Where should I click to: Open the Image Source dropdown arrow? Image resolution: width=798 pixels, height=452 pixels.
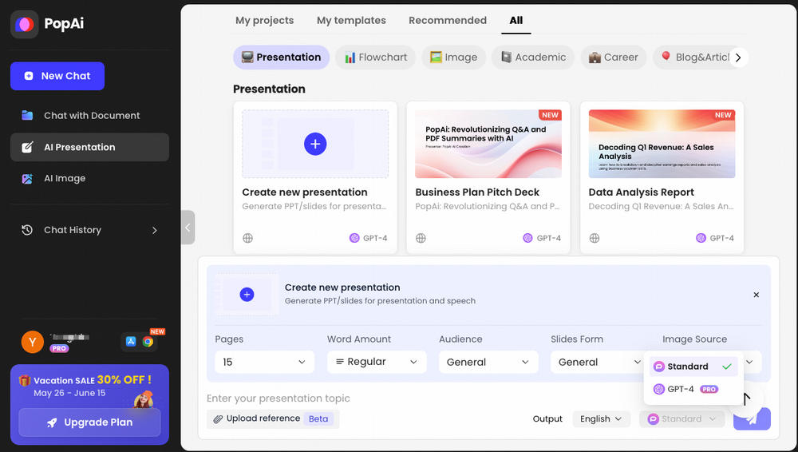749,362
